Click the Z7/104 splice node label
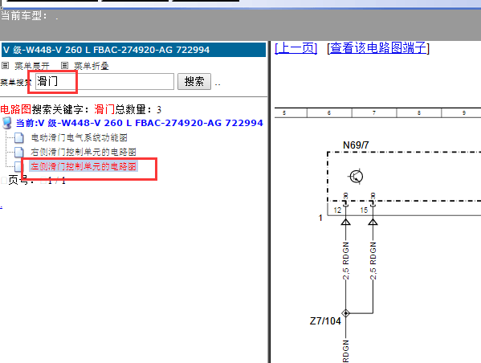The image size is (481, 363). [x=325, y=321]
